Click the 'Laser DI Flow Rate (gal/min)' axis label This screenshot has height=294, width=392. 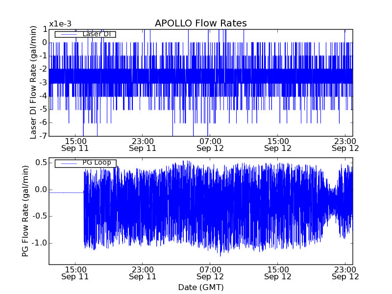click(33, 82)
